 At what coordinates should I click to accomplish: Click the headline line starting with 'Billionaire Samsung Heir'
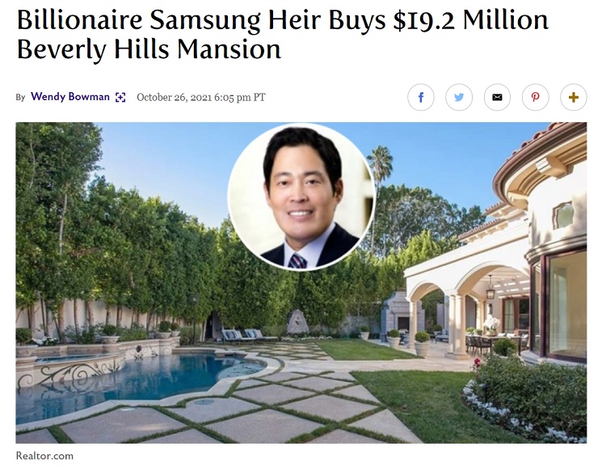[x=283, y=19]
